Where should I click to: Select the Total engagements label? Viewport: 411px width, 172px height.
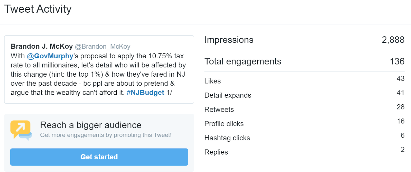[x=243, y=61]
